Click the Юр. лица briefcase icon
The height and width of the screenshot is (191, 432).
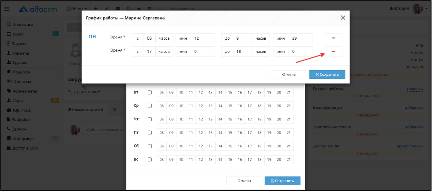pyautogui.click(x=9, y=110)
